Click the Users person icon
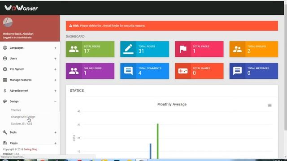 5,59
